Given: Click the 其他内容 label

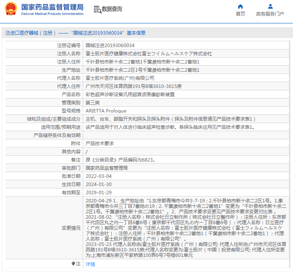Looking at the screenshot, I should [71, 152].
